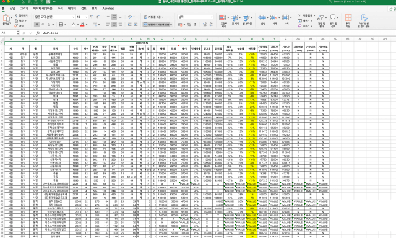
Task: Toggle Italic formatting button
Action: coord(43,25)
